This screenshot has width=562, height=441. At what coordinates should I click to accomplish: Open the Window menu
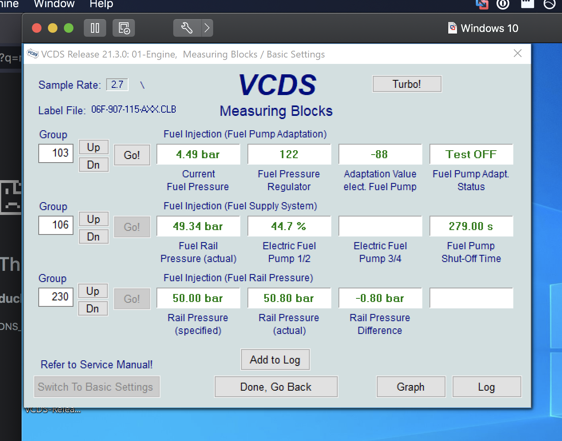[54, 4]
